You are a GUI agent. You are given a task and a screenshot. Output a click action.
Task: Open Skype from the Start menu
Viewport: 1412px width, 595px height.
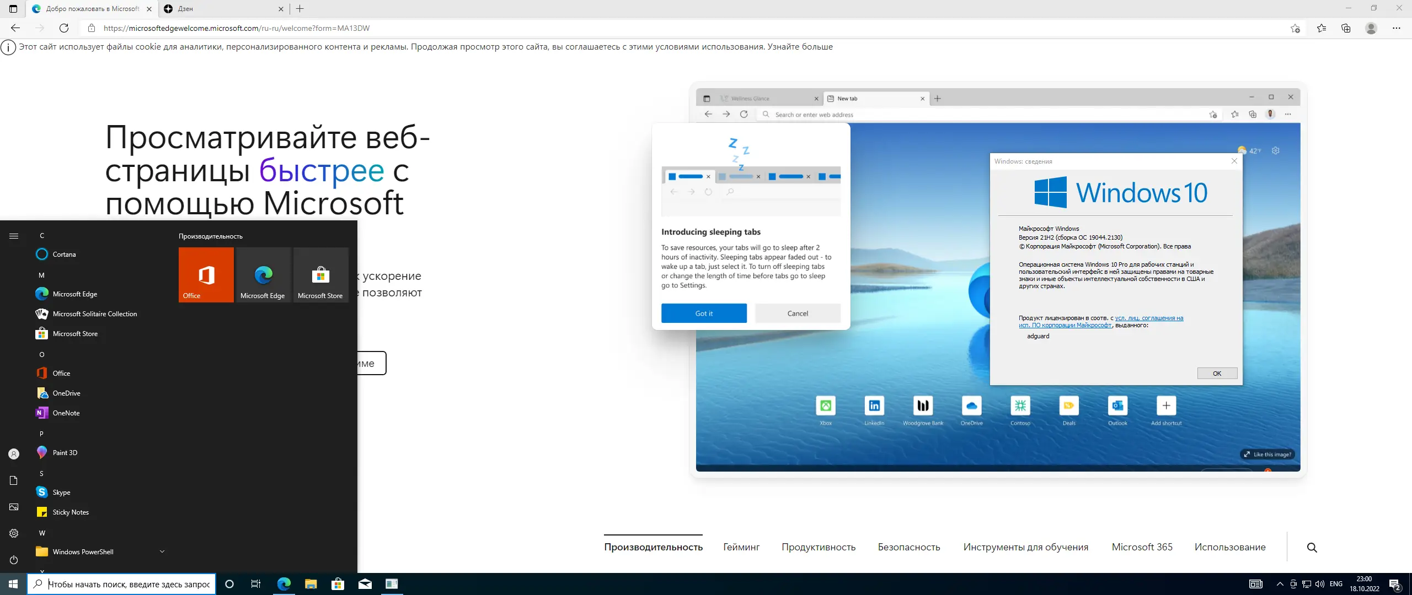(x=62, y=492)
